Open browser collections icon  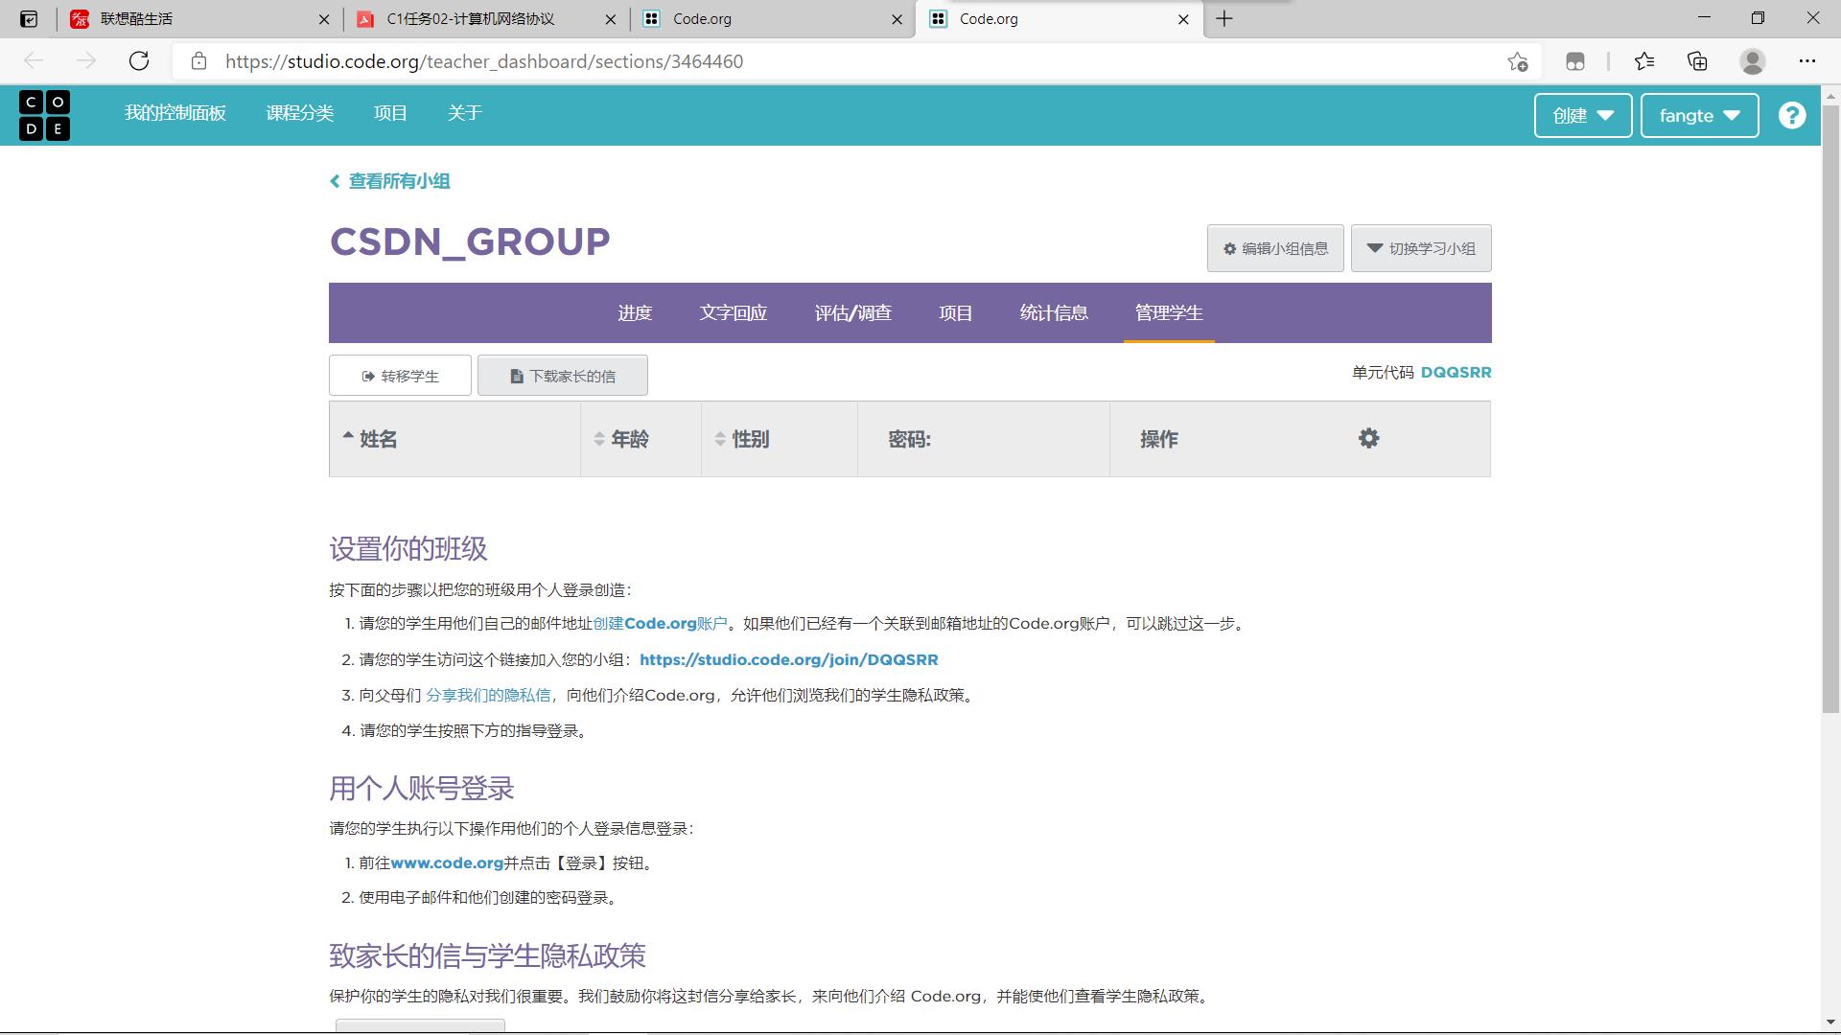1697,61
